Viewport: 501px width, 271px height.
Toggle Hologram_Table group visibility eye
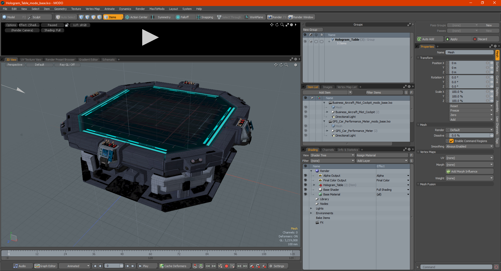pos(305,41)
